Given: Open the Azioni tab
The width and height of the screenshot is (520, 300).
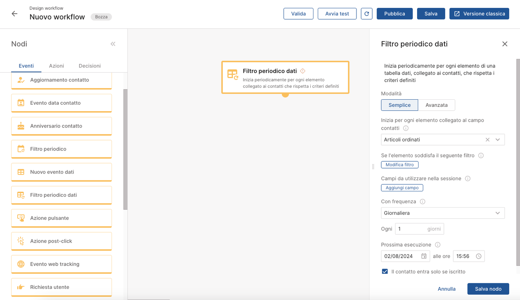Looking at the screenshot, I should pos(56,66).
